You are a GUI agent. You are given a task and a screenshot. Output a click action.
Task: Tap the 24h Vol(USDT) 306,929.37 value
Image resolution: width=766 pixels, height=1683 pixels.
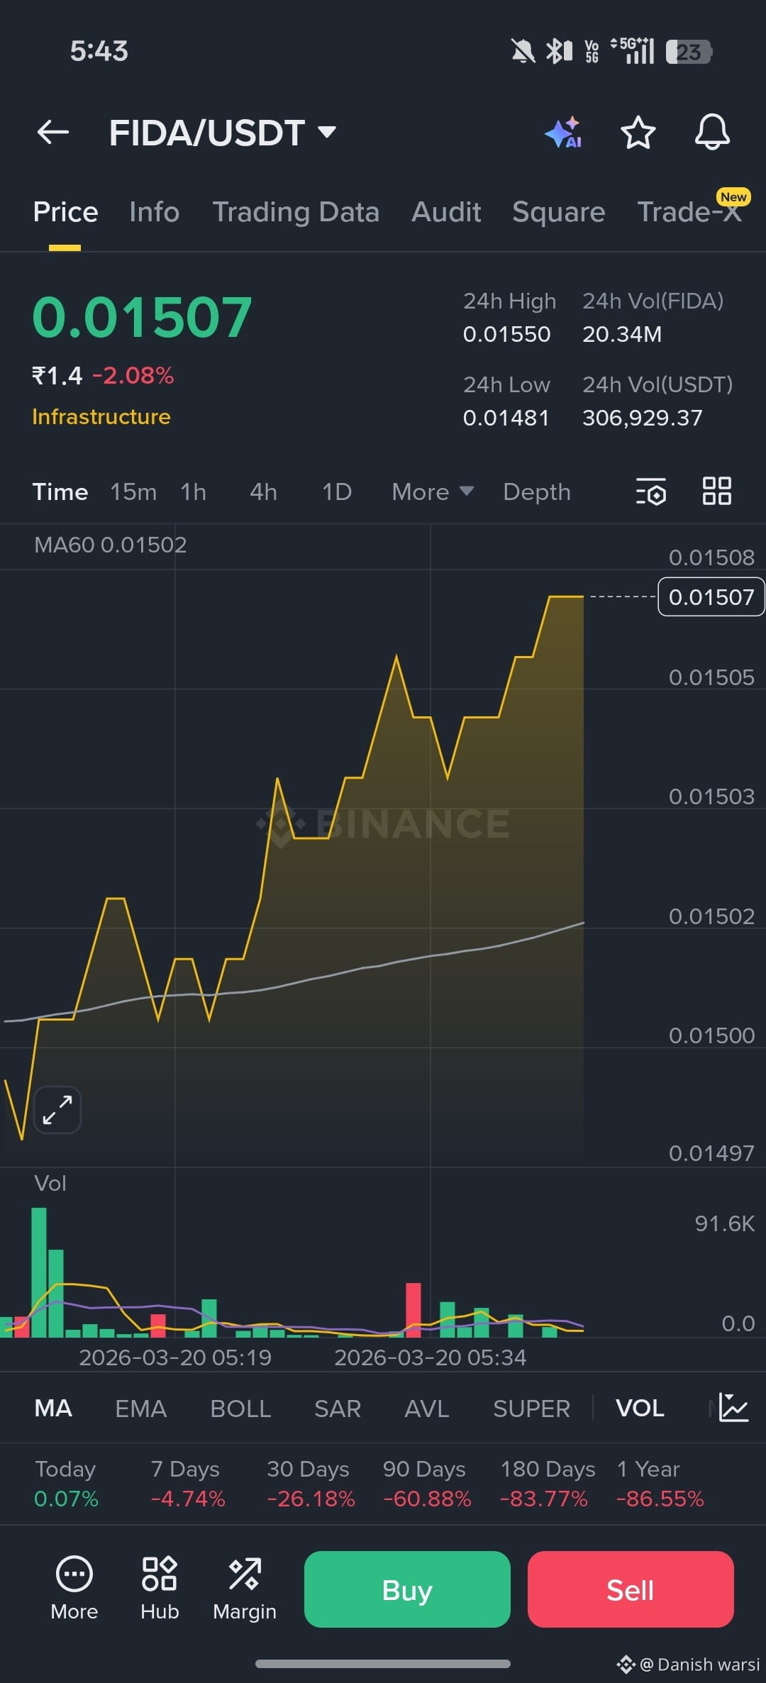pos(642,418)
